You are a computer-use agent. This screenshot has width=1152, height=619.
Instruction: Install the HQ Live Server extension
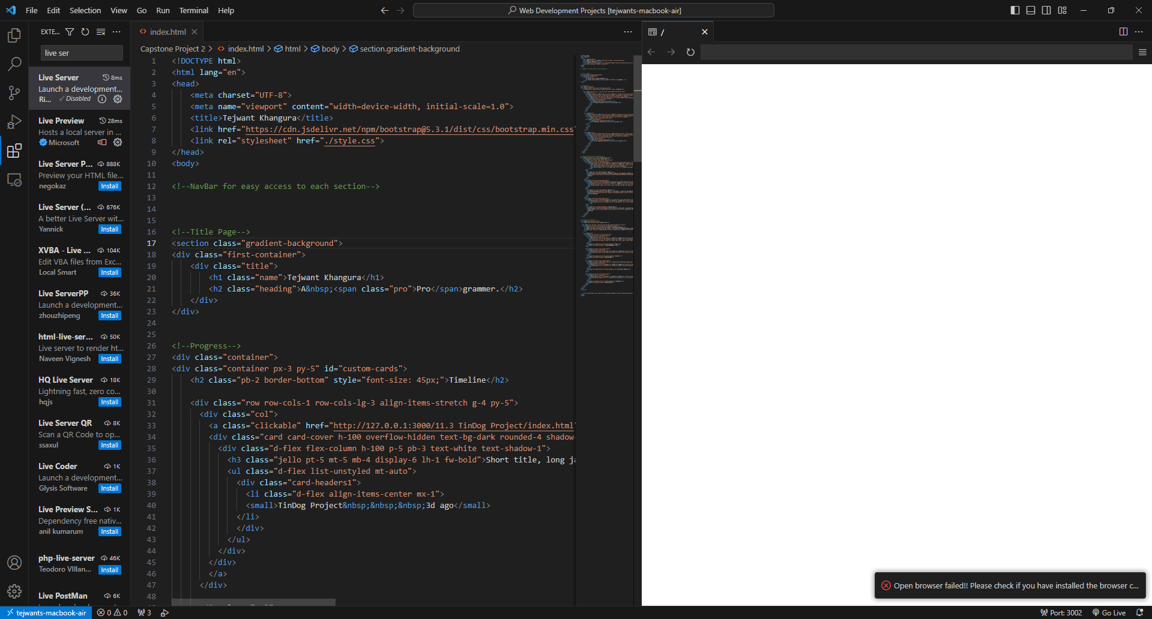[x=109, y=402]
